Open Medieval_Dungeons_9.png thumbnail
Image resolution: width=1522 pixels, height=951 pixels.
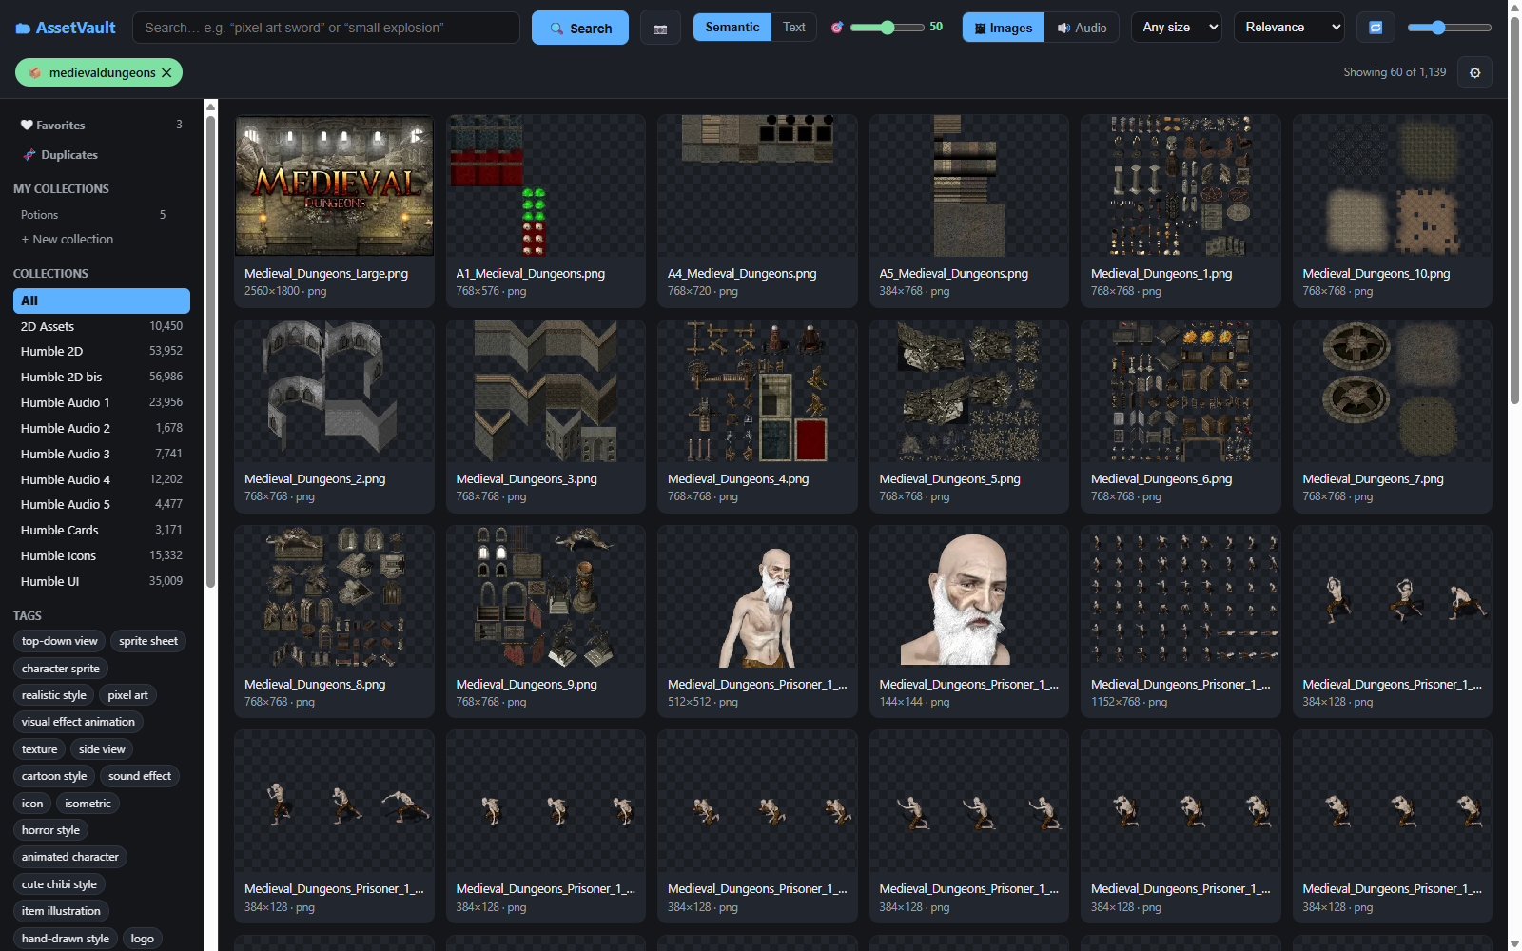(x=546, y=596)
